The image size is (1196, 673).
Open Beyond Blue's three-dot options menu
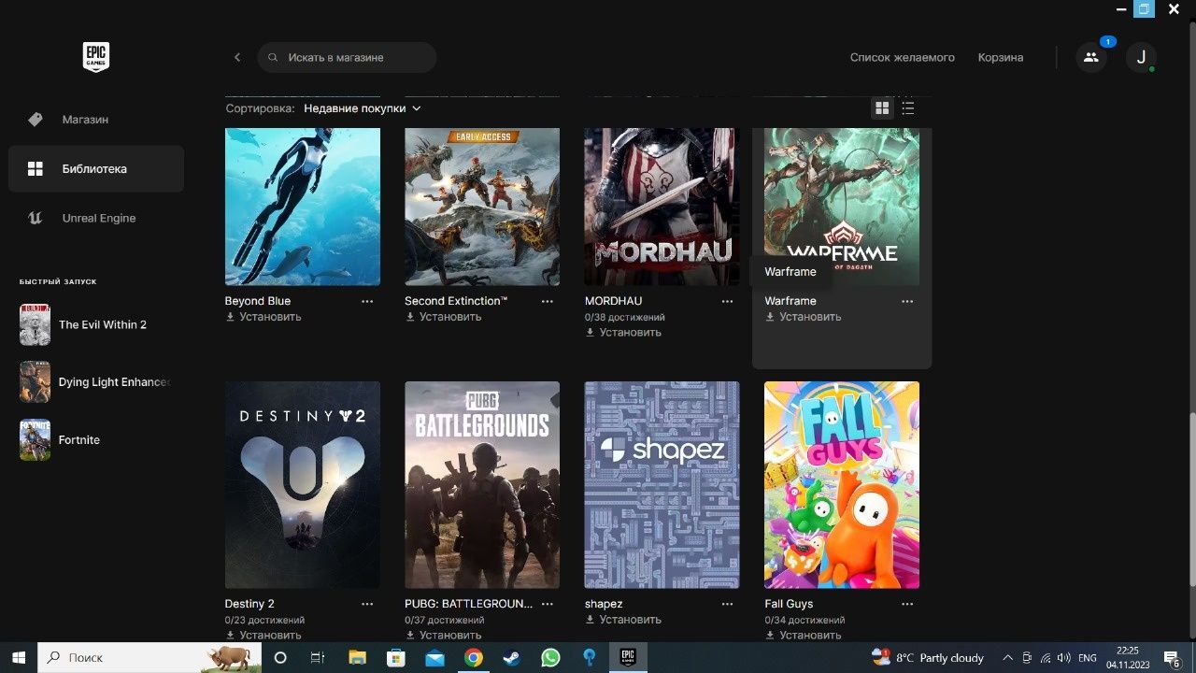[367, 301]
